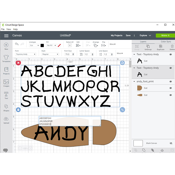175x175 pixels.
Task: Open the chat feedback bubble
Action: (5, 150)
